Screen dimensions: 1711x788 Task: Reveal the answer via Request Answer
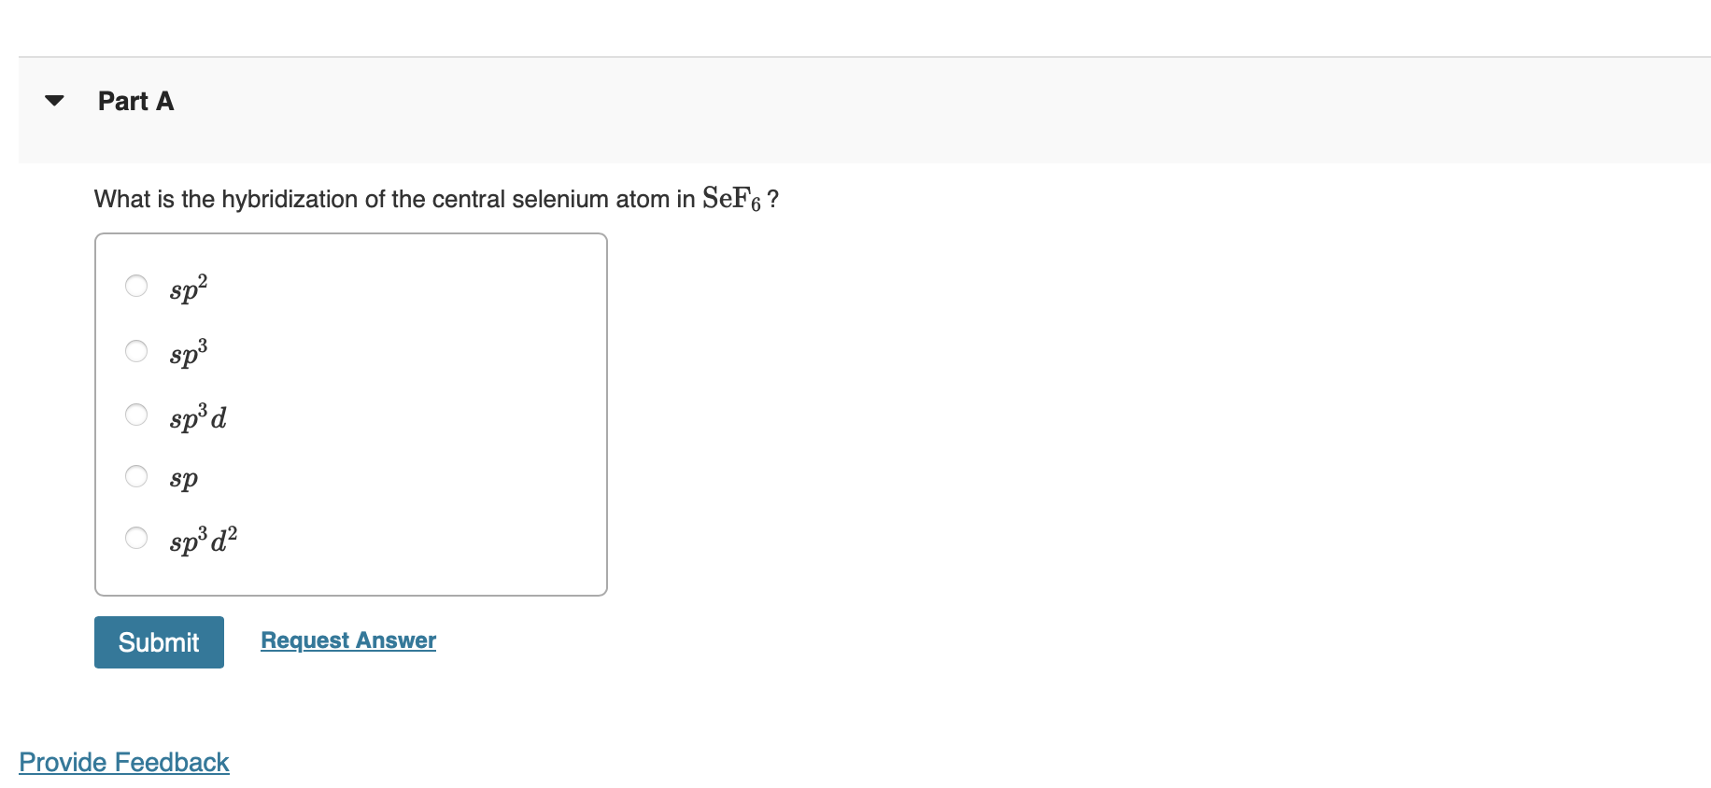tap(347, 640)
